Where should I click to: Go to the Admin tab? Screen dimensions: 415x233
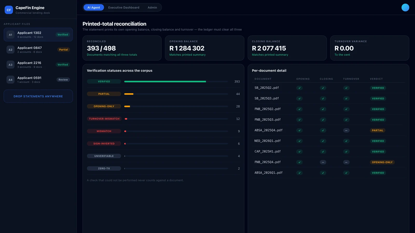pyautogui.click(x=152, y=8)
